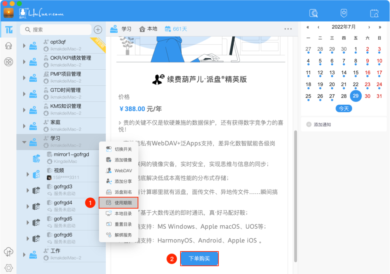
Task: Click the HuLuer.com logo
Action: [42, 13]
